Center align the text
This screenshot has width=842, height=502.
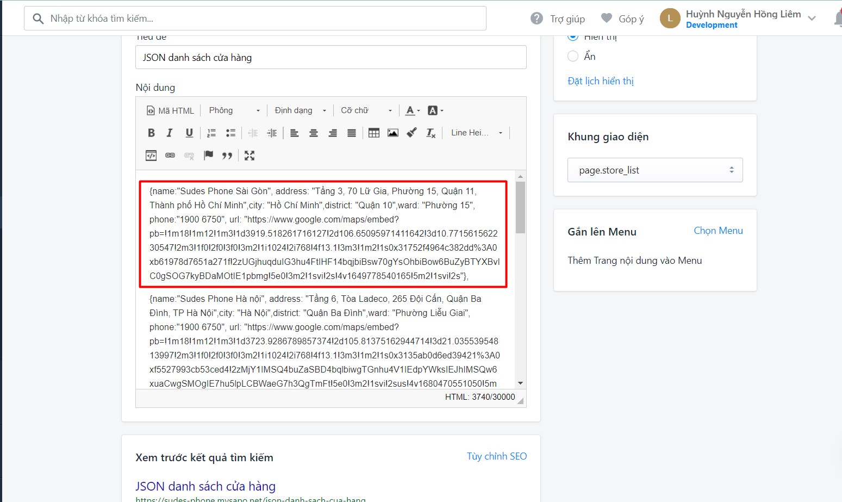(314, 133)
